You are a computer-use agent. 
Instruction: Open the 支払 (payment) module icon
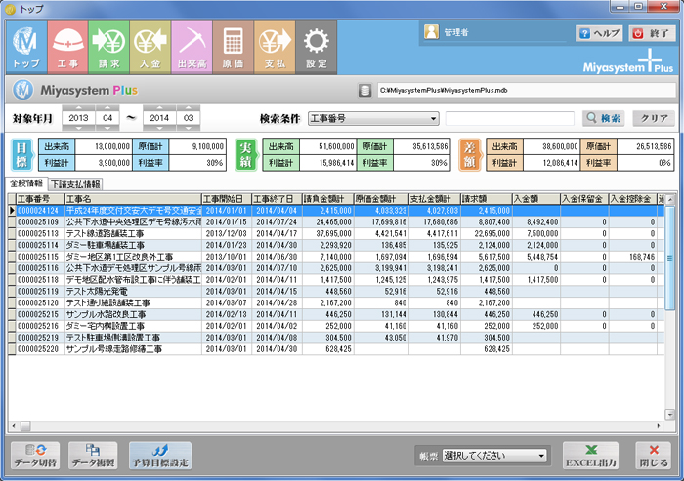click(x=275, y=47)
